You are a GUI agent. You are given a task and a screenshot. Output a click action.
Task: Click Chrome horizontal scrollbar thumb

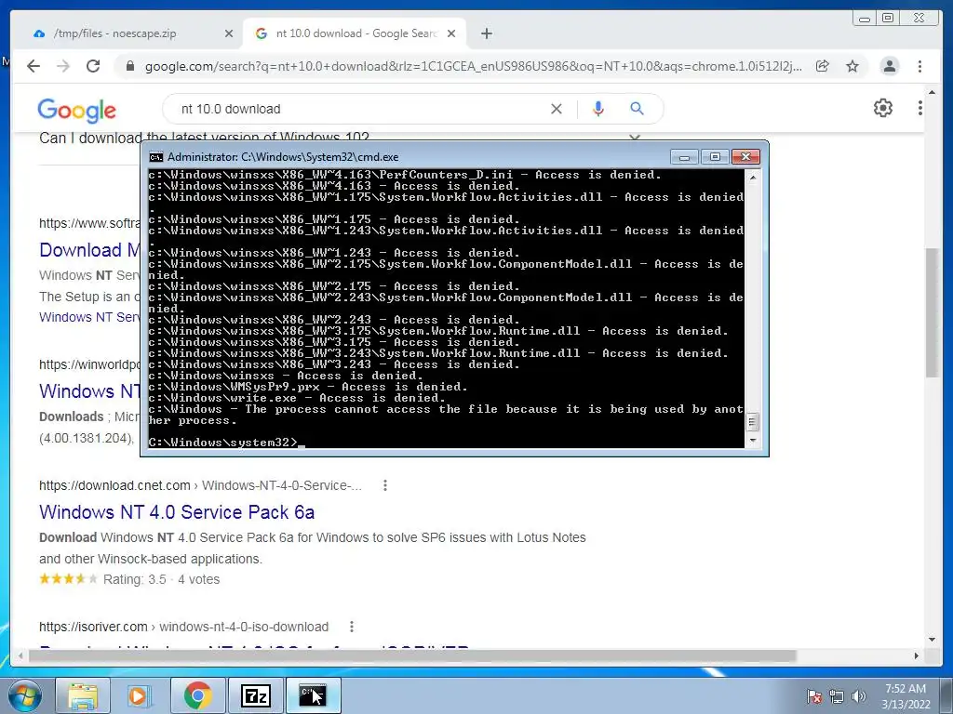pos(413,655)
